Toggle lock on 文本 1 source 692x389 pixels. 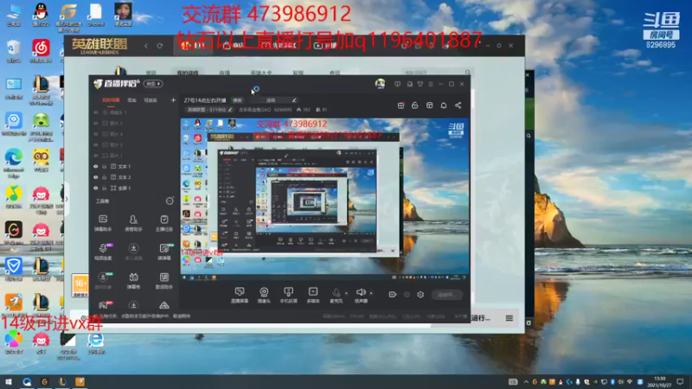click(105, 167)
